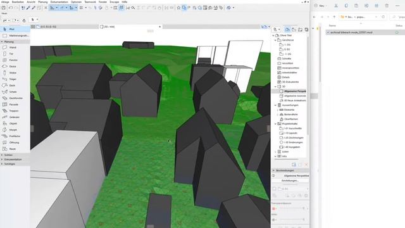Select the Schale shell tool
The height and width of the screenshot is (228, 405).
15,92
